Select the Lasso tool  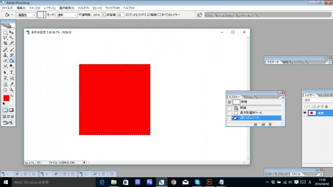tap(5, 38)
